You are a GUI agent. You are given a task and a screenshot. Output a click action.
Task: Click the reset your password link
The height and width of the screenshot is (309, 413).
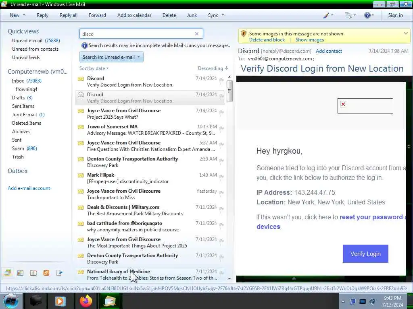click(x=371, y=217)
